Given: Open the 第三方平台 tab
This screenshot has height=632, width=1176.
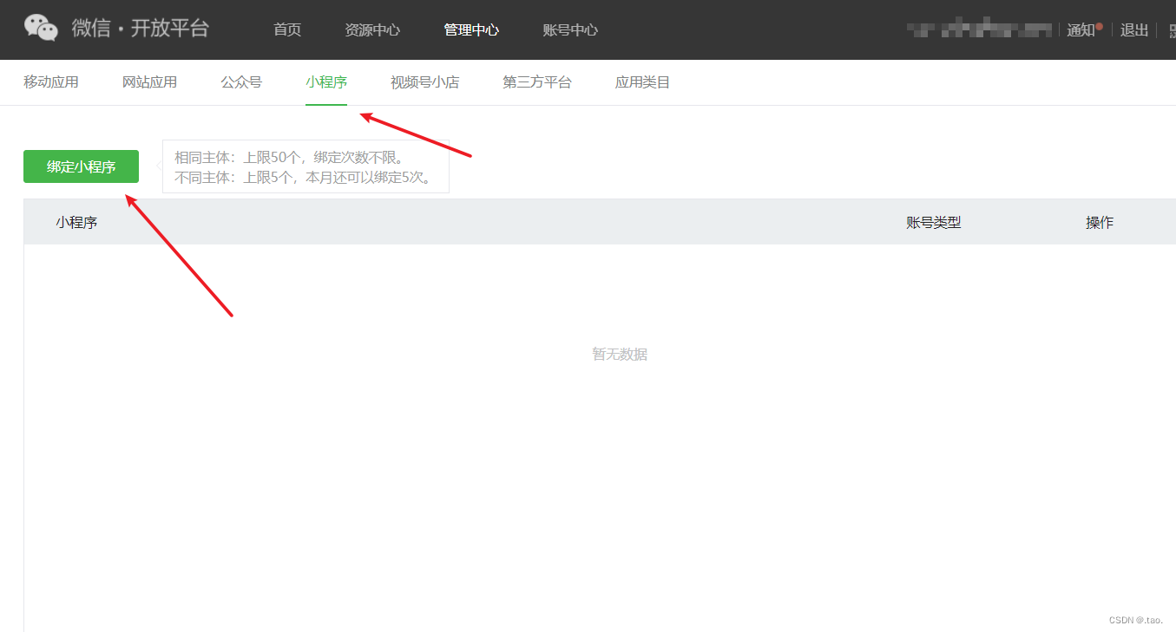Looking at the screenshot, I should [x=537, y=82].
